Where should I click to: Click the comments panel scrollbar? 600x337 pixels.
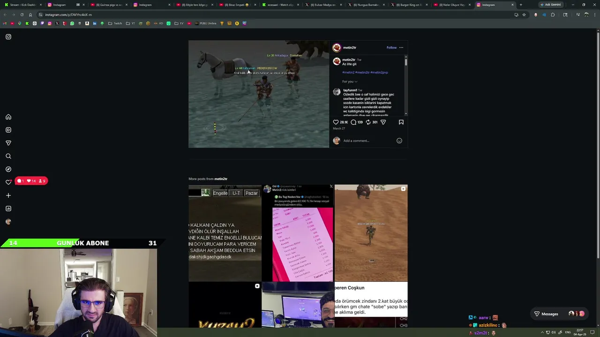point(406,62)
